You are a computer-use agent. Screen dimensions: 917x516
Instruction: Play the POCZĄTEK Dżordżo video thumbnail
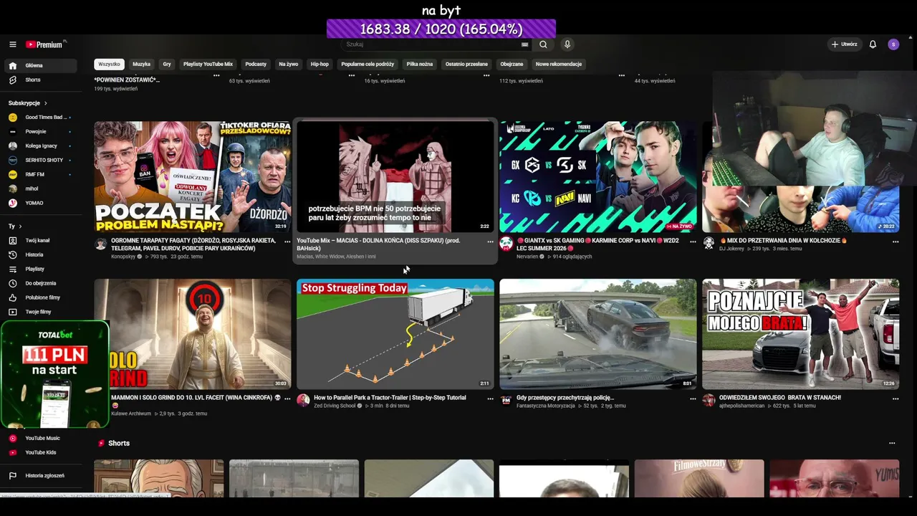click(x=193, y=177)
